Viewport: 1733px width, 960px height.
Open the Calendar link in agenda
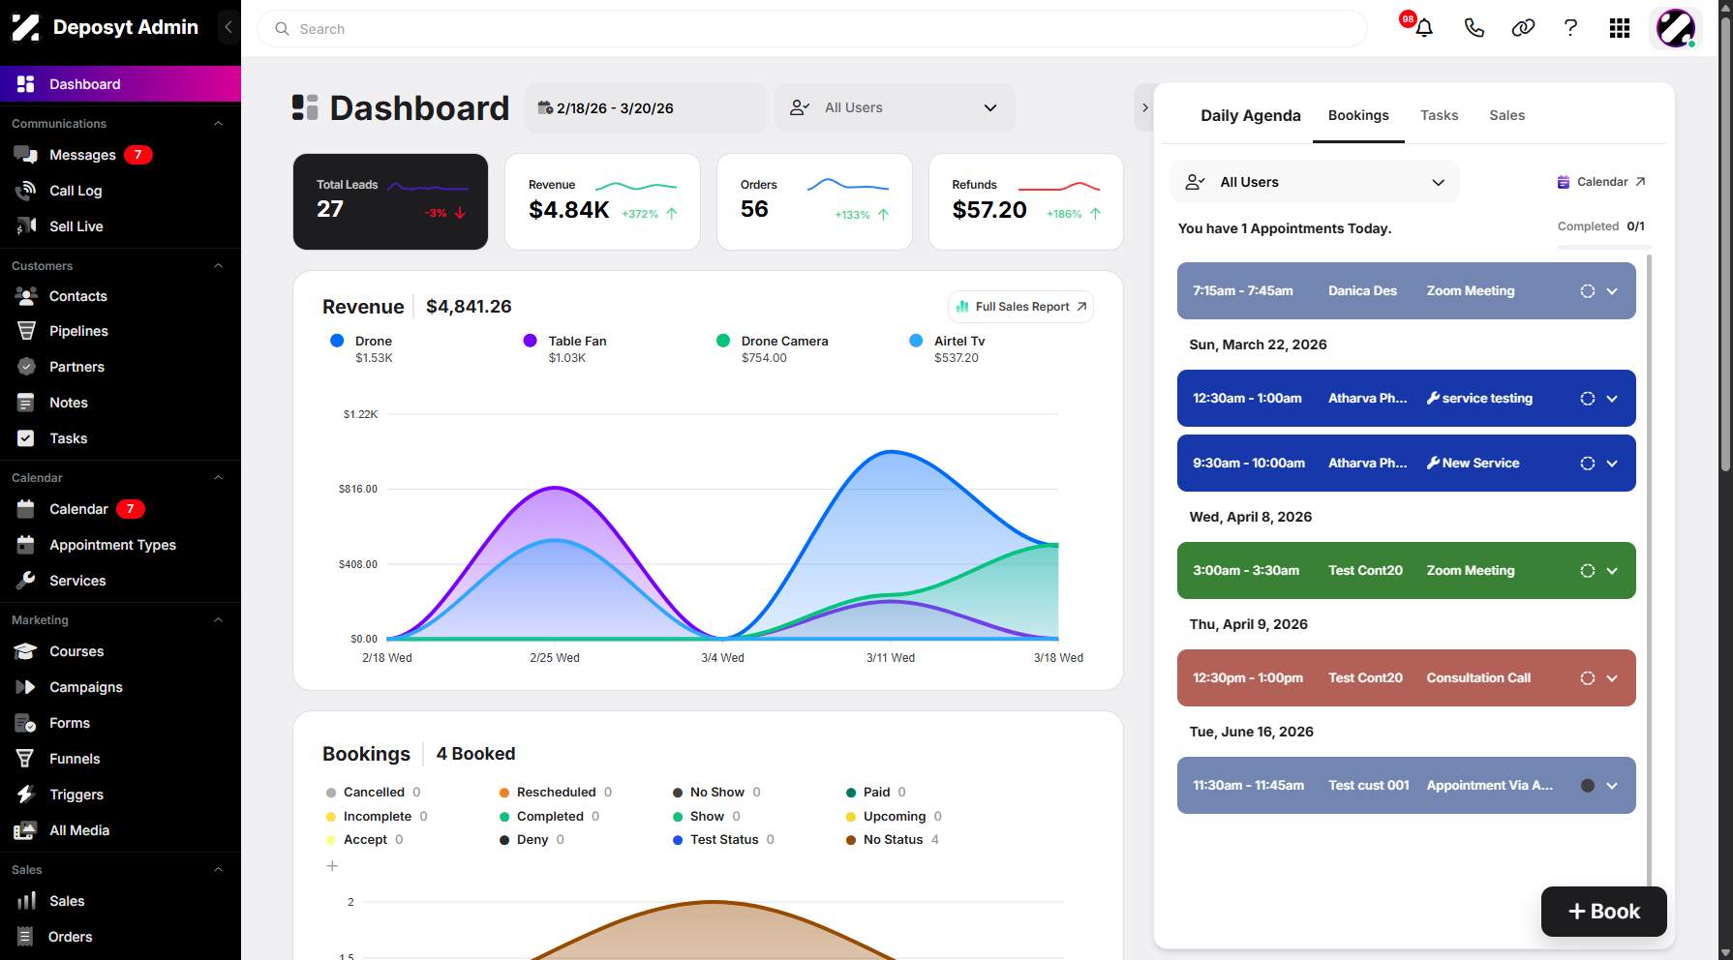1601,182
